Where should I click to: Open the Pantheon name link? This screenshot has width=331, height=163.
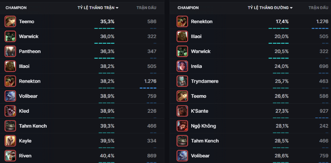coord(30,51)
